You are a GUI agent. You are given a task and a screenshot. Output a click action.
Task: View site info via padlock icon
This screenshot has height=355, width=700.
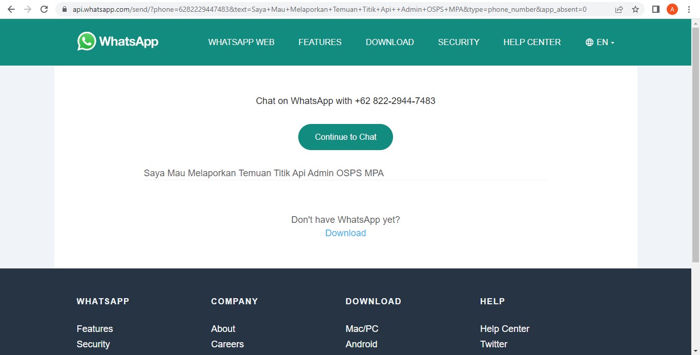(64, 9)
